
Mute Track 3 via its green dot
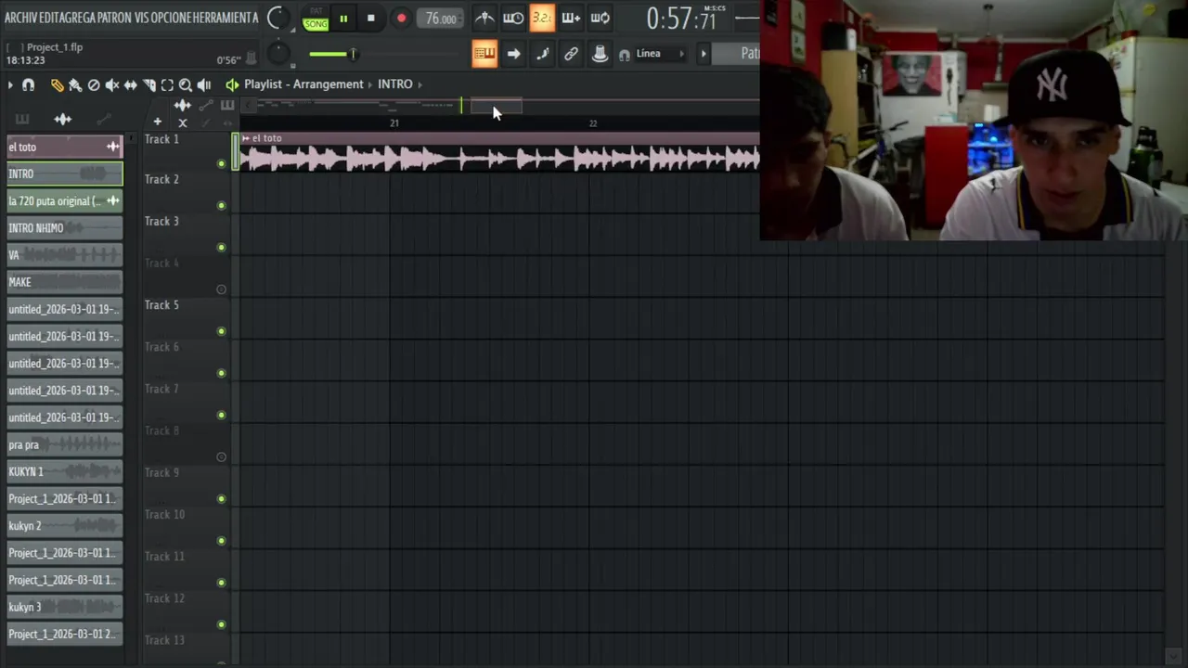[x=221, y=248]
